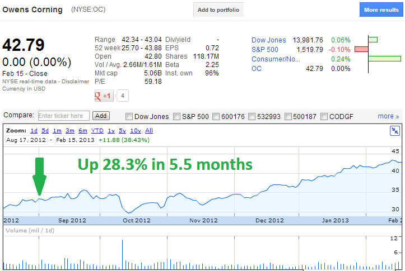Image resolution: width=405 pixels, height=271 pixels.
Task: Click the Volume (mil / 1d) label
Action: pos(30,230)
